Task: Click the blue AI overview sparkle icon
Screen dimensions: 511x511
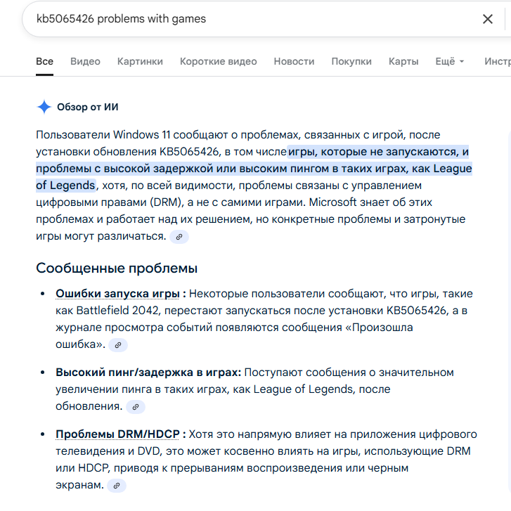Action: click(x=44, y=107)
